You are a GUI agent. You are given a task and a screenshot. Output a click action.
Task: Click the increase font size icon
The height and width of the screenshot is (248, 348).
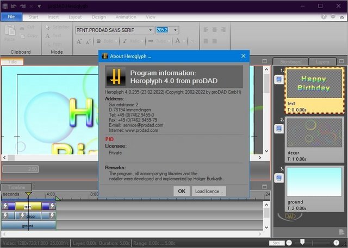[79, 41]
